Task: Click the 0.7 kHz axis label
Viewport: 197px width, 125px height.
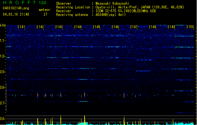Action: coord(3,103)
